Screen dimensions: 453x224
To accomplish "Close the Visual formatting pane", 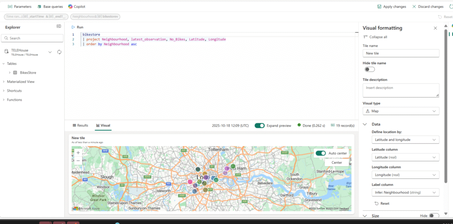I will 435,28.
